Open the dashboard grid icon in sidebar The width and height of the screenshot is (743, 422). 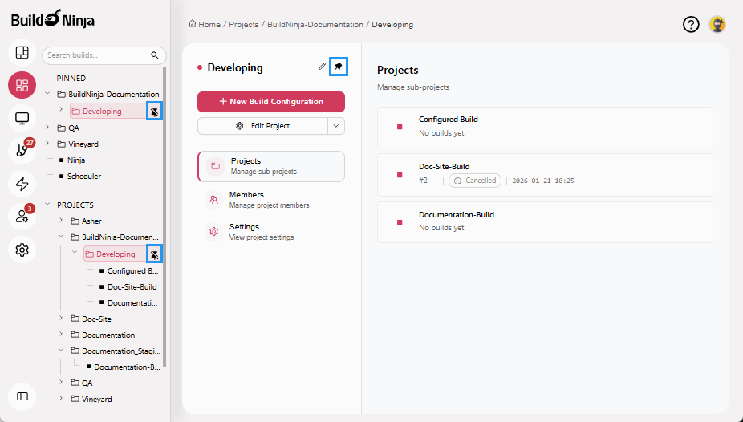click(22, 53)
